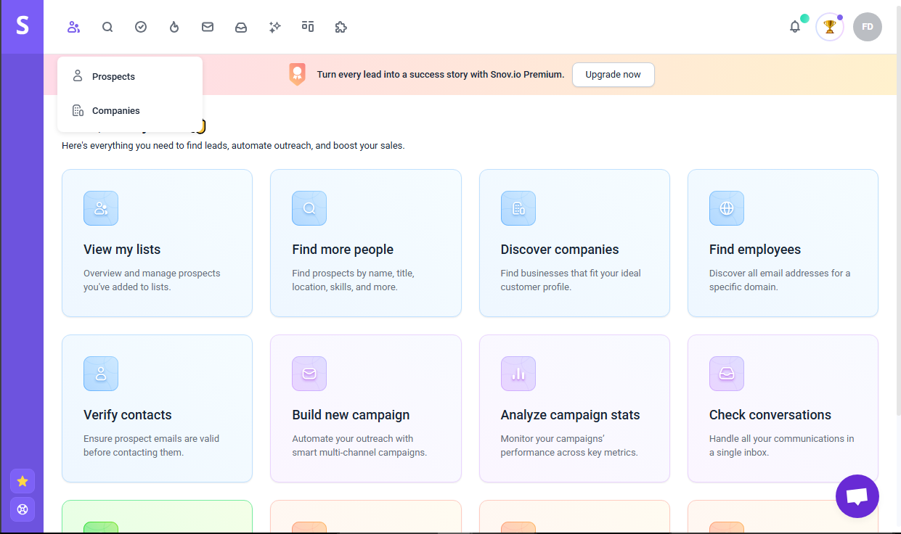Screen dimensions: 901x534
Task: Open Campaigns via the envelope icon
Action: 208,26
